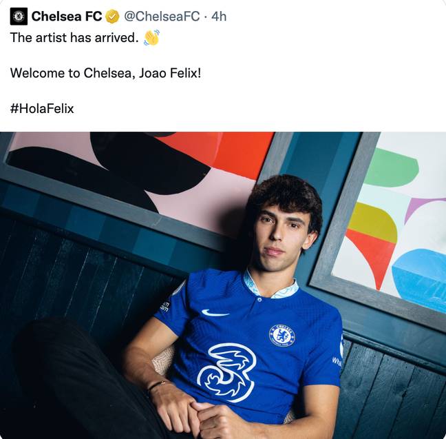Image resolution: width=446 pixels, height=439 pixels.
Task: Click the waving hand emoji
Action: [151, 37]
